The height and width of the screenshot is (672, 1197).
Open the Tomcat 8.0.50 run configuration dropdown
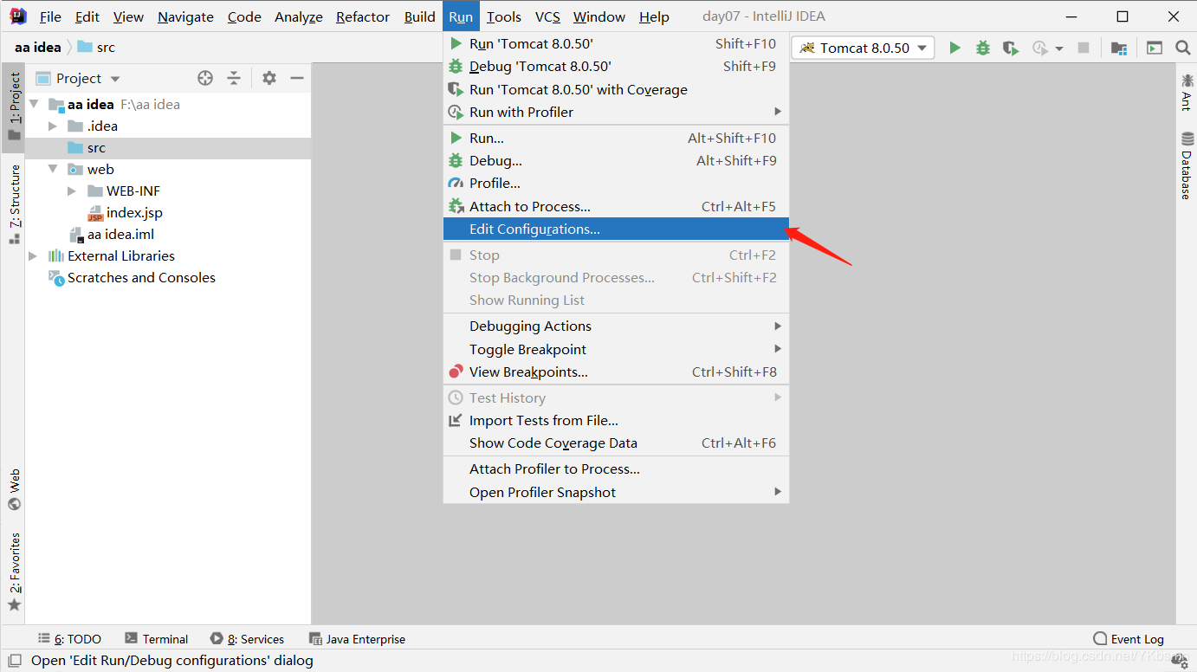pyautogui.click(x=863, y=48)
